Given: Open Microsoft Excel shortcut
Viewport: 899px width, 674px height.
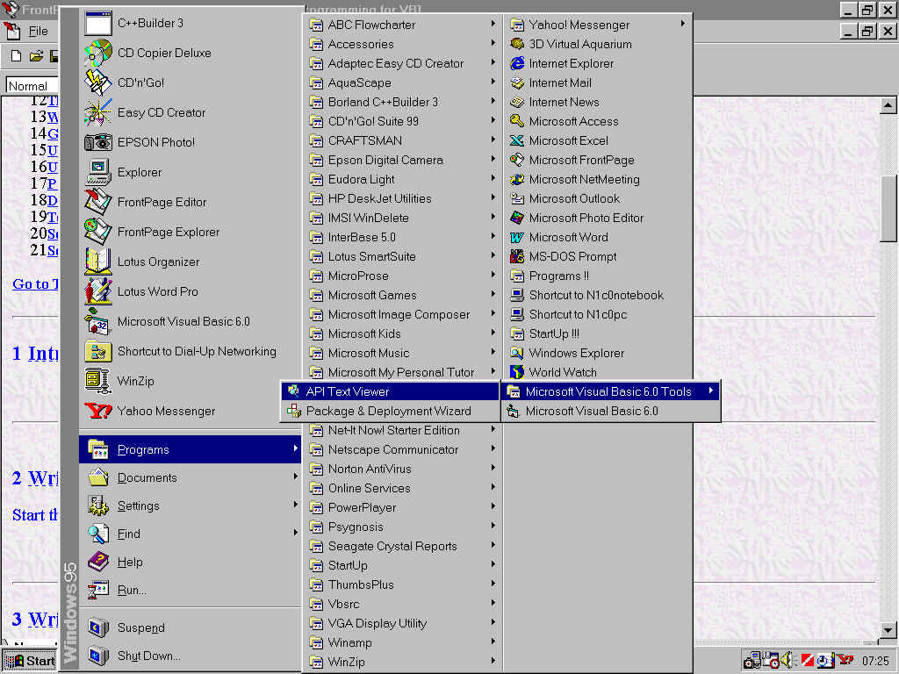Looking at the screenshot, I should (x=598, y=140).
